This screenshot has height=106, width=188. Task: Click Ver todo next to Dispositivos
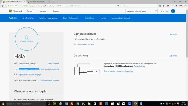173,56
